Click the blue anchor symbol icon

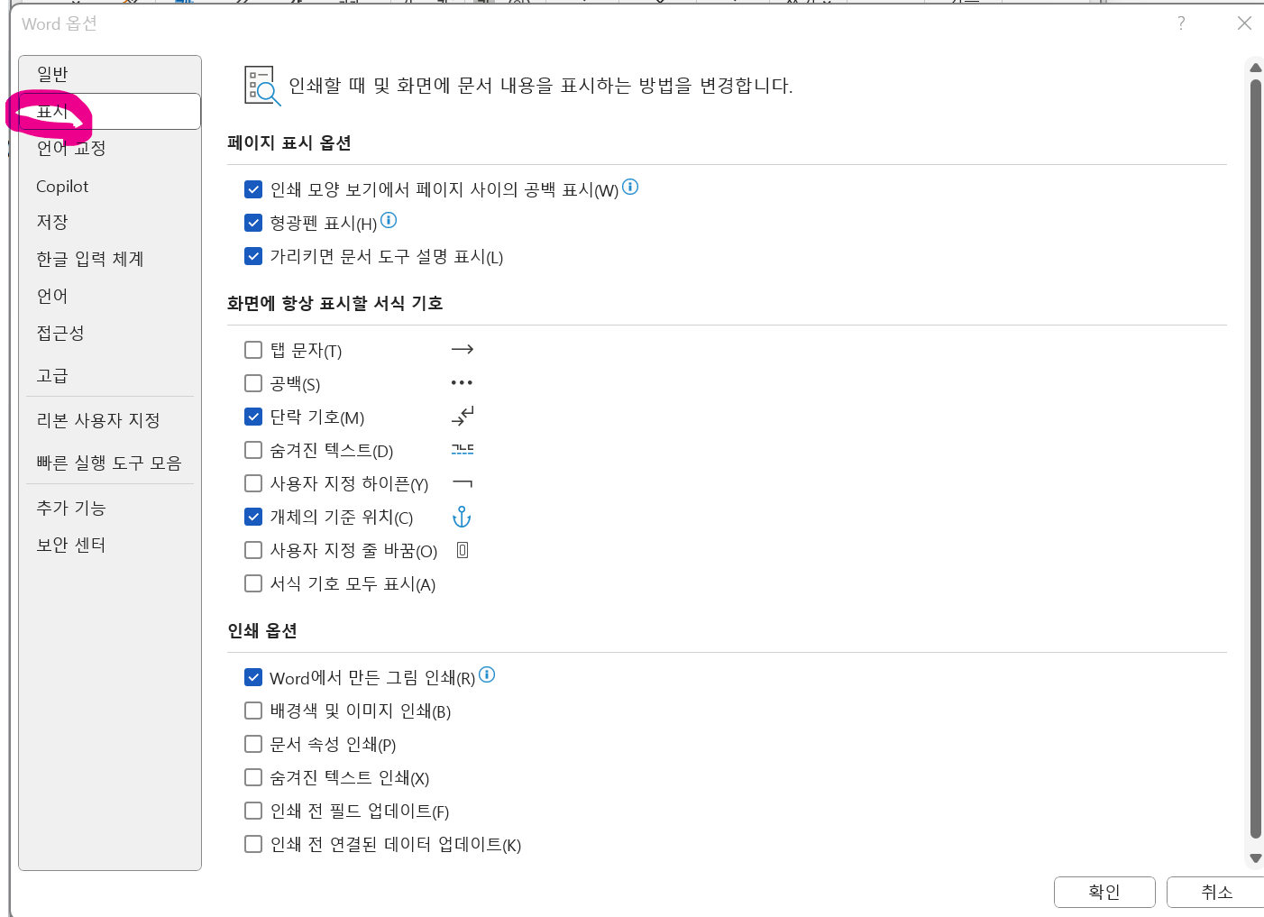coord(462,517)
